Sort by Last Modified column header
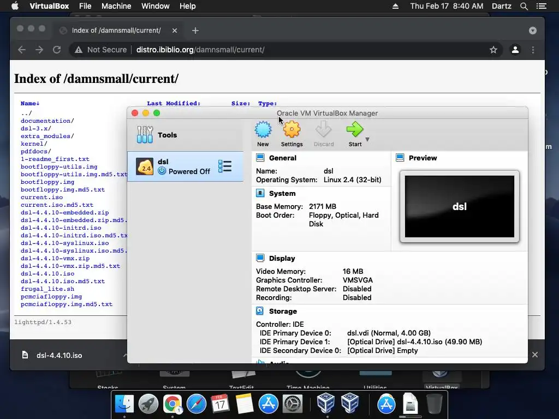559x419 pixels. point(174,103)
